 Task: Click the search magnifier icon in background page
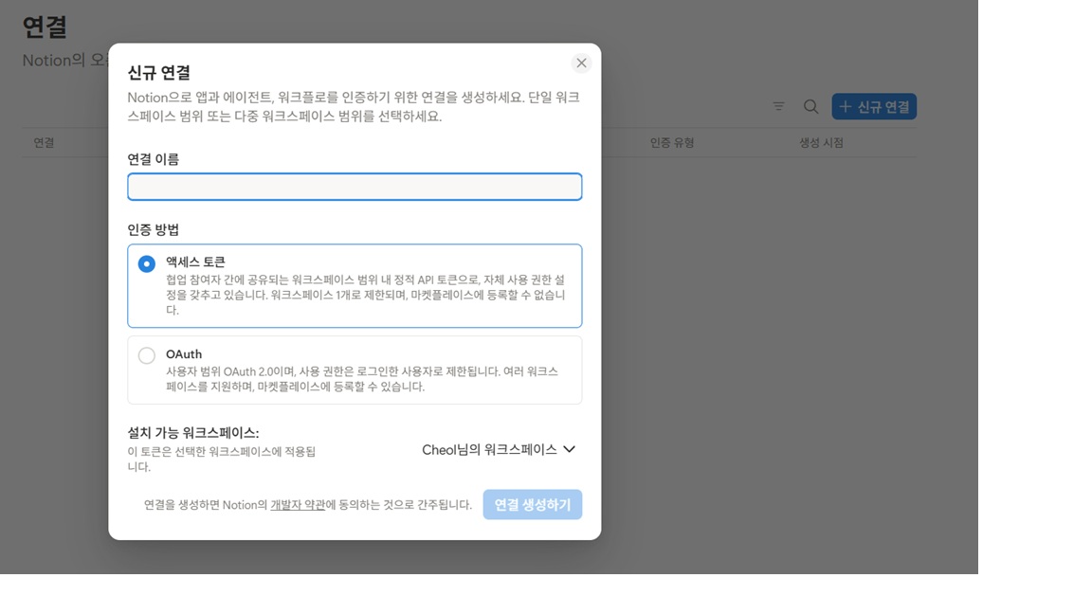coord(810,106)
